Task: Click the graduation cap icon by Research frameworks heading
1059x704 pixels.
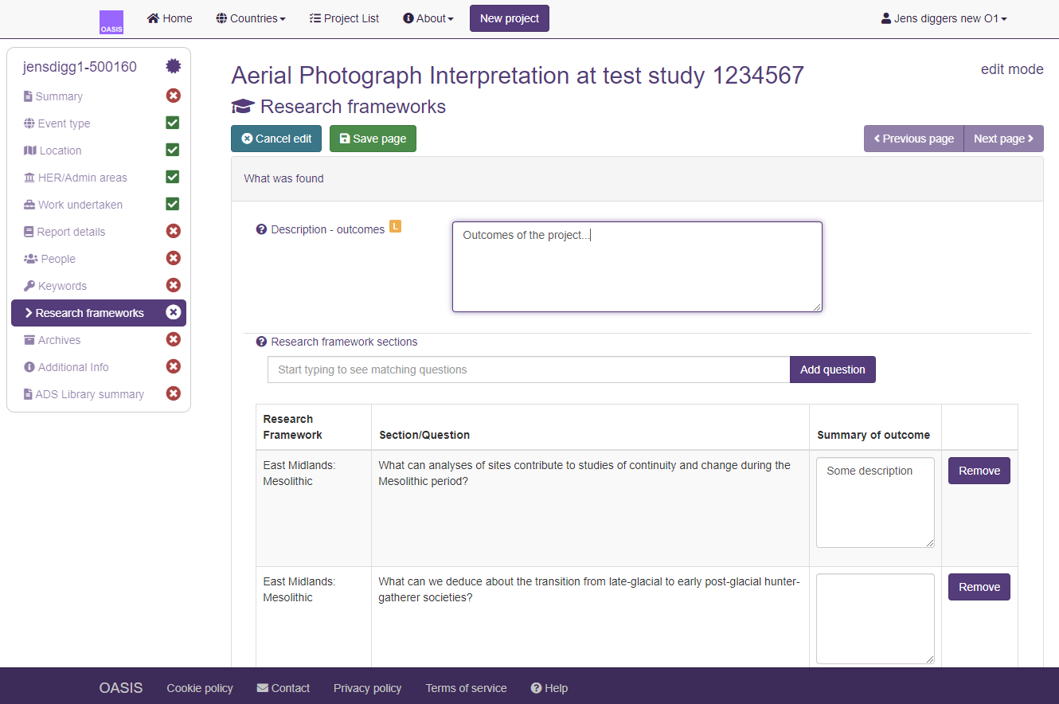Action: click(243, 107)
